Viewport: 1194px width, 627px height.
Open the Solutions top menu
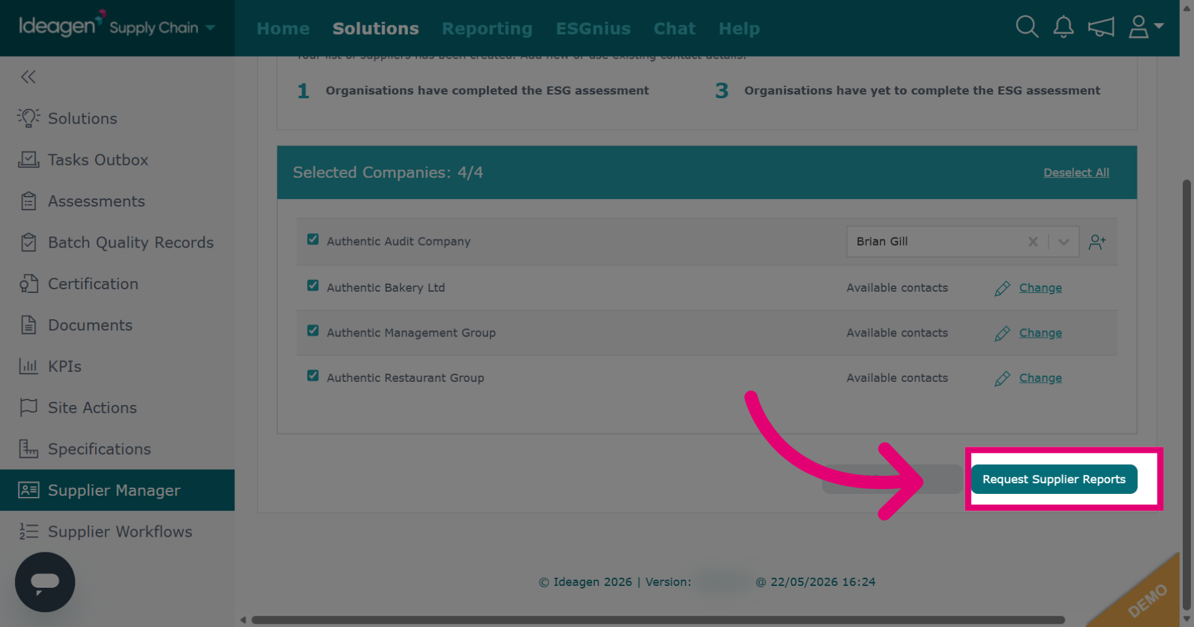(x=376, y=29)
